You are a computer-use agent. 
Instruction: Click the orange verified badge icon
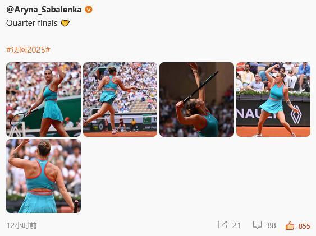pos(89,10)
